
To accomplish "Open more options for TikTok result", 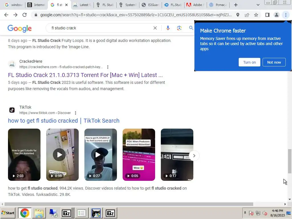I will click(x=75, y=113).
